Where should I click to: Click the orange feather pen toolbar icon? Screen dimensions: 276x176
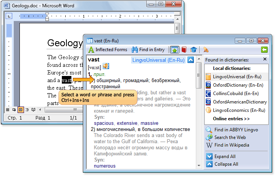point(206,50)
